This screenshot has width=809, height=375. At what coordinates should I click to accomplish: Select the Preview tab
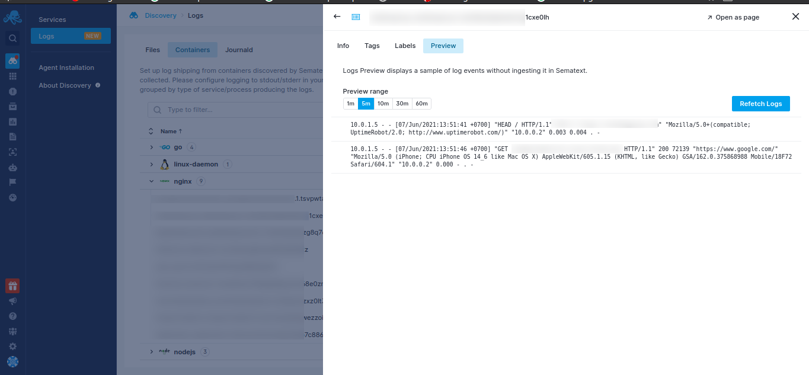point(443,46)
